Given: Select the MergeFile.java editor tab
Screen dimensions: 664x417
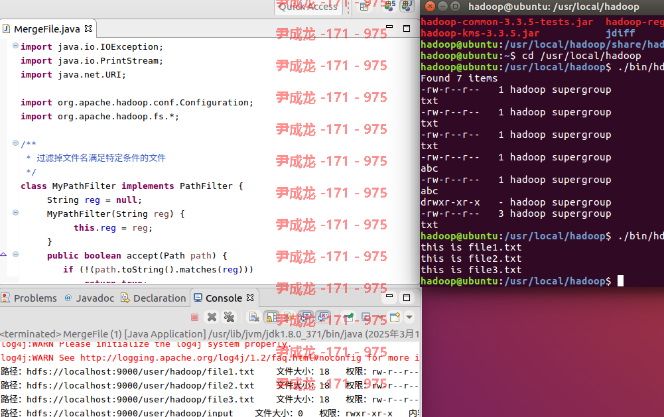Looking at the screenshot, I should click(46, 29).
